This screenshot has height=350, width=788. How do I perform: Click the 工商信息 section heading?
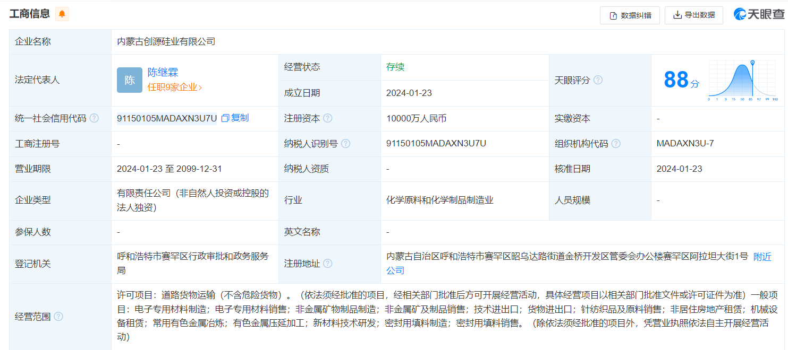29,14
